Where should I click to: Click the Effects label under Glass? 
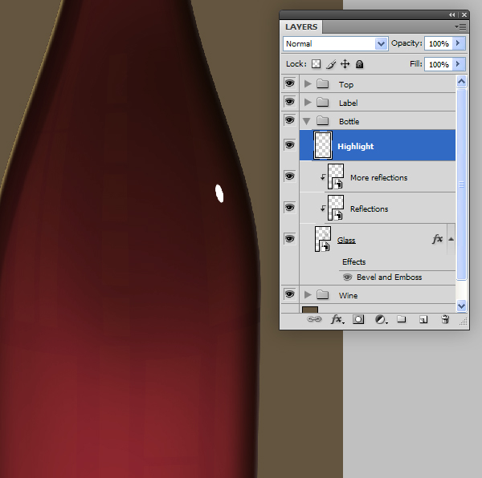(353, 261)
